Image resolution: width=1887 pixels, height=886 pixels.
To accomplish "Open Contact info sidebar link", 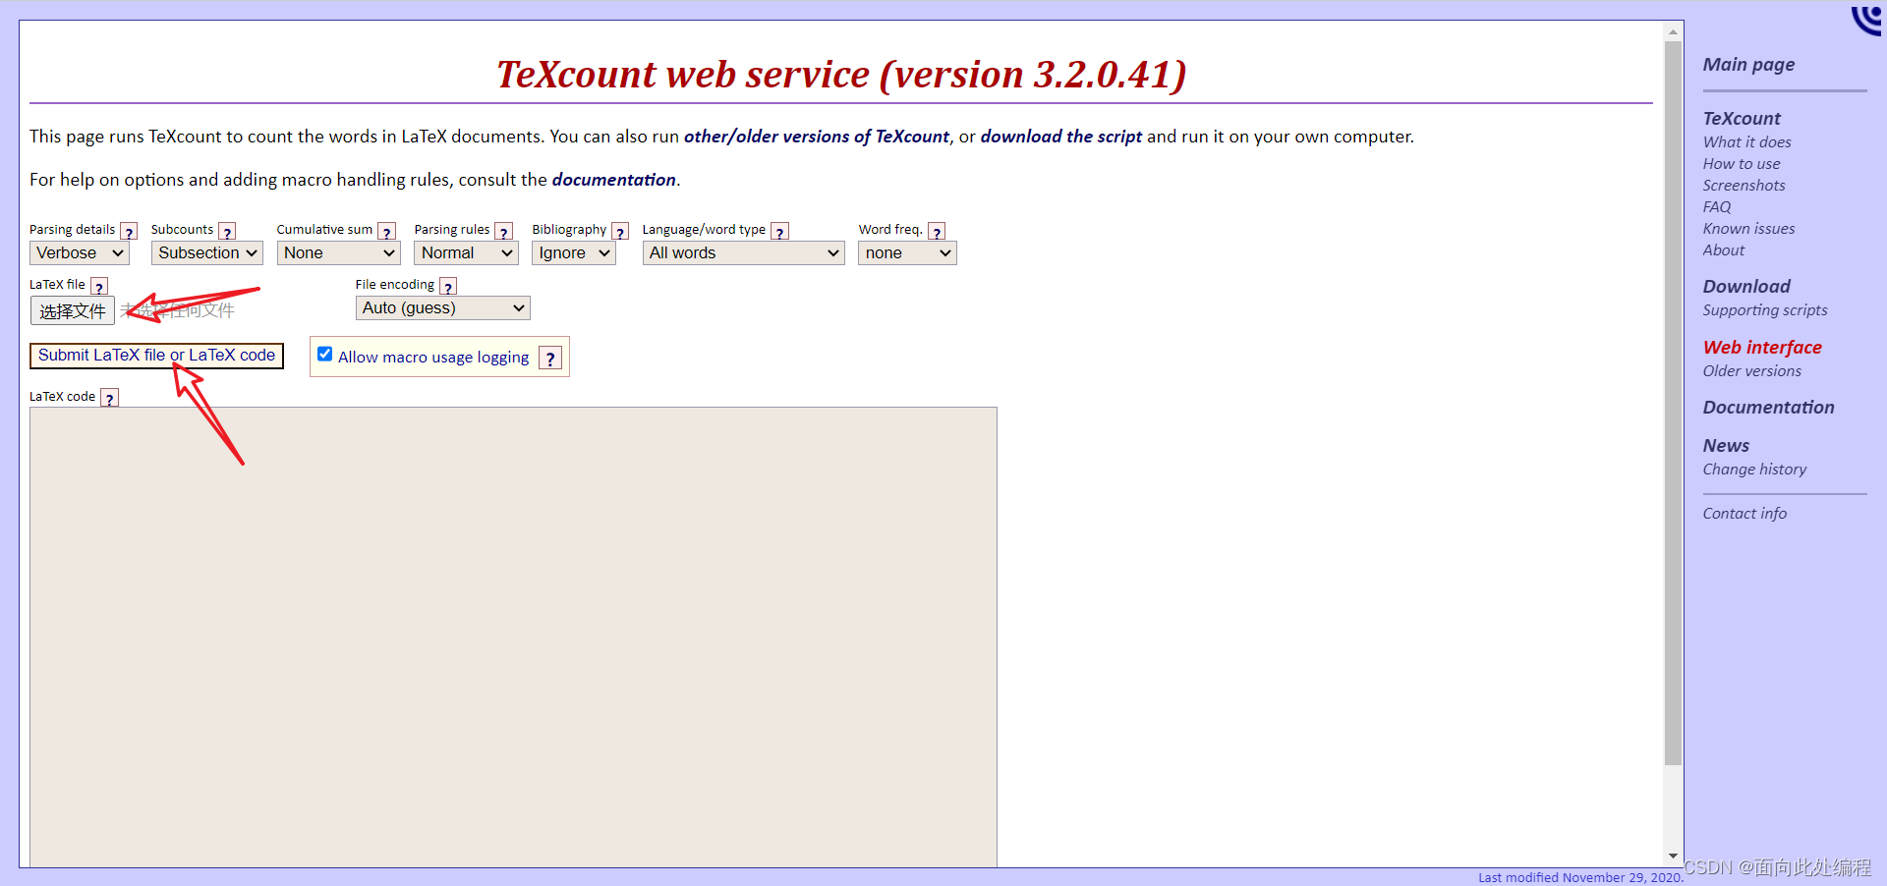I will tap(1744, 514).
